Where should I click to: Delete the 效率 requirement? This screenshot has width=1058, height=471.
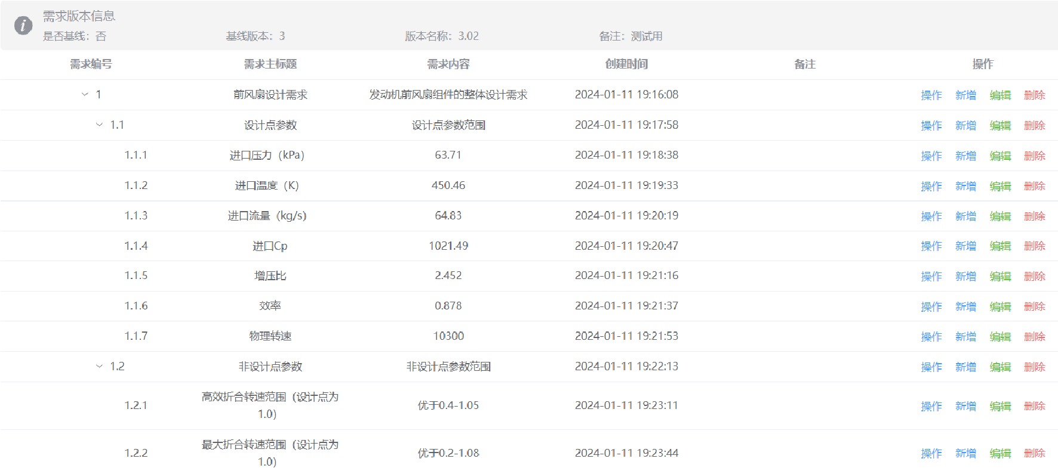pos(1035,307)
